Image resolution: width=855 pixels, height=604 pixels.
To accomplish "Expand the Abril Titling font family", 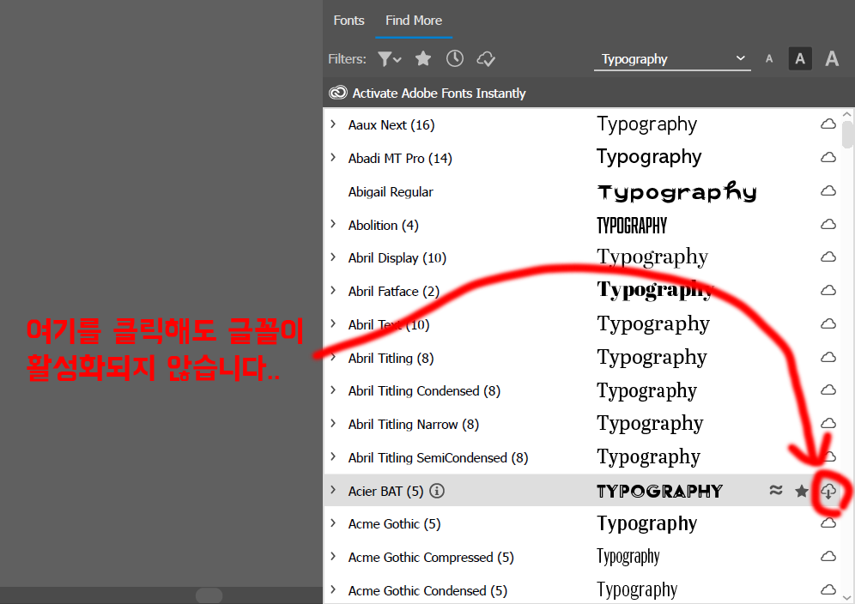I will point(333,357).
